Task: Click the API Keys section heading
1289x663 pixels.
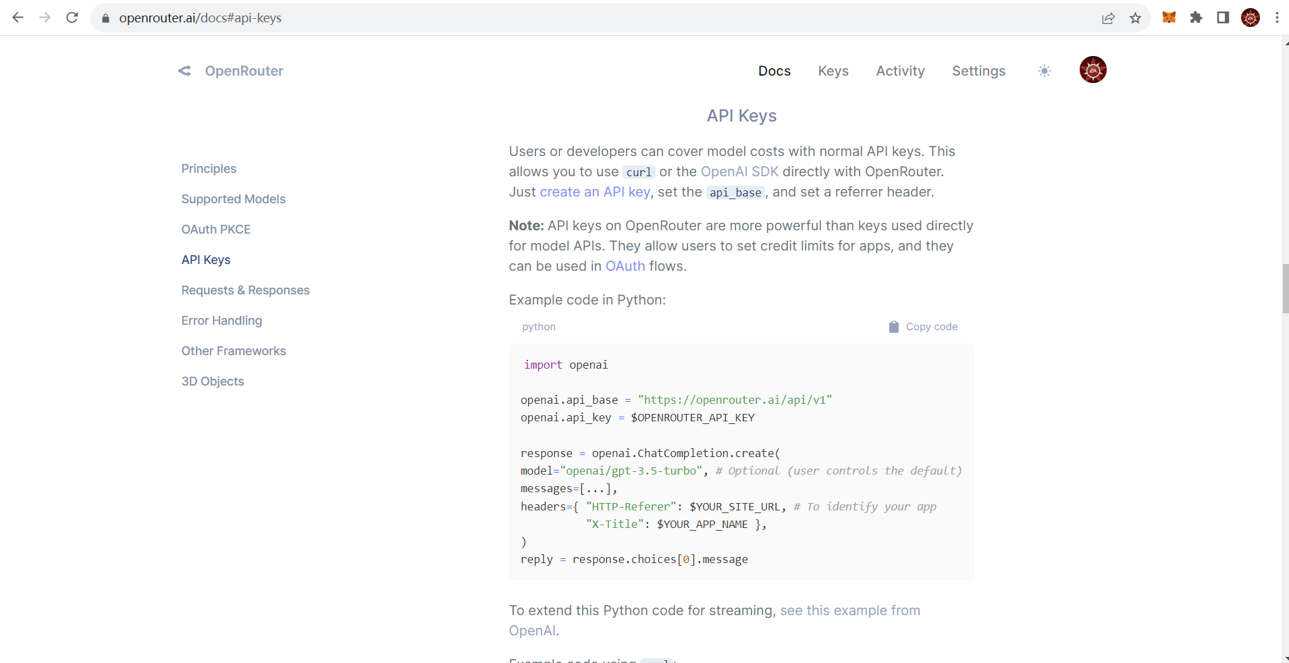Action: click(741, 116)
